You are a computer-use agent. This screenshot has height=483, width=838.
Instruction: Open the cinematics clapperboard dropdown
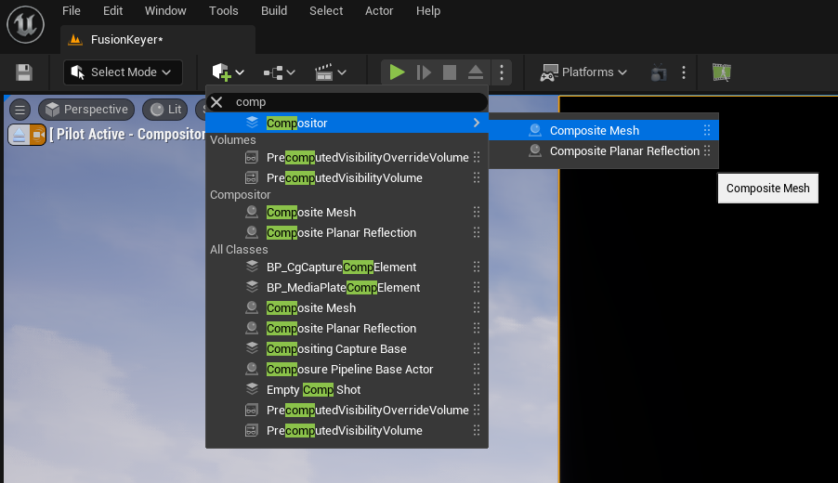[x=330, y=72]
